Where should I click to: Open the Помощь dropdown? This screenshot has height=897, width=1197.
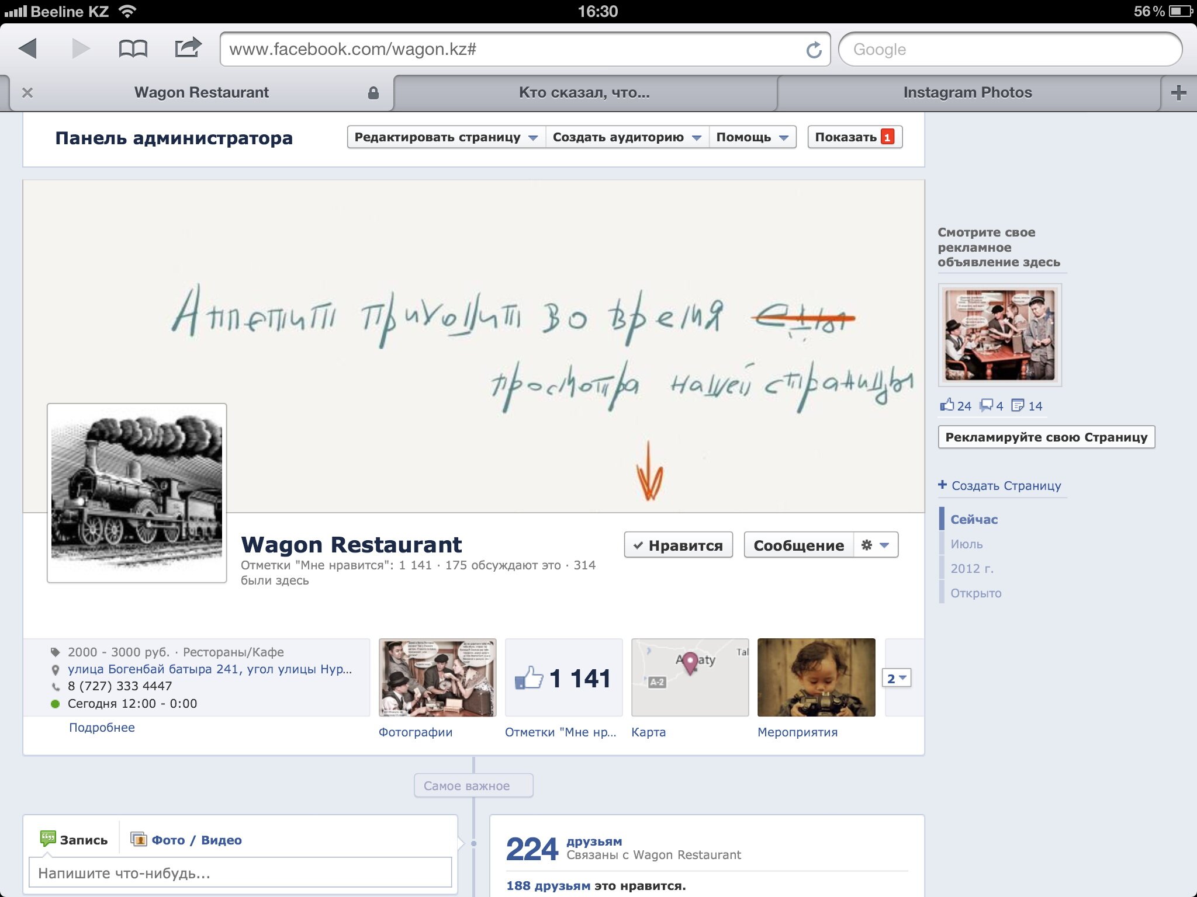(x=753, y=137)
